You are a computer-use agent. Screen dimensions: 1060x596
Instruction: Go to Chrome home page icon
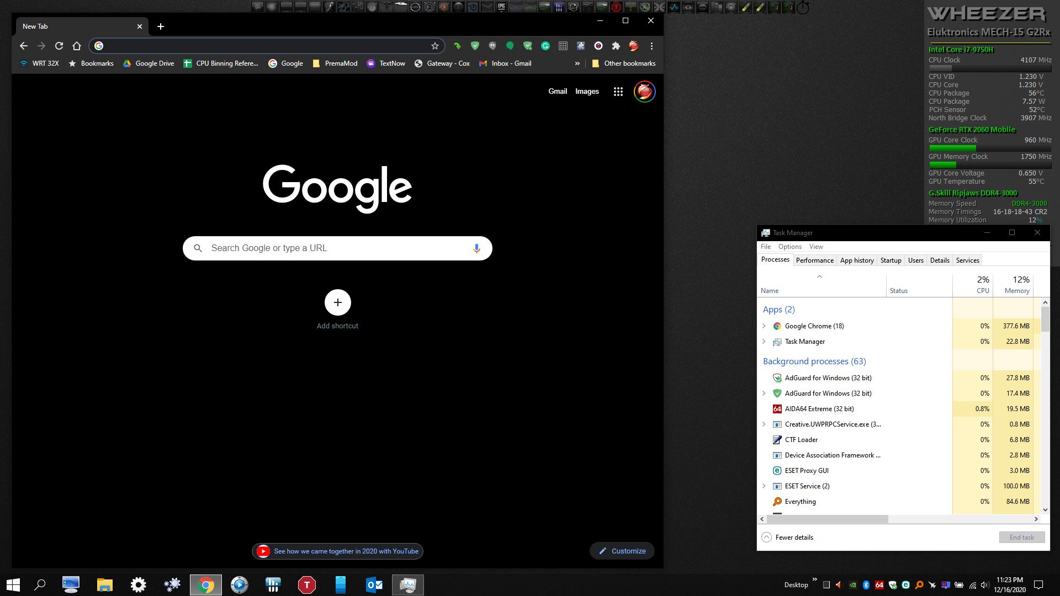tap(77, 46)
